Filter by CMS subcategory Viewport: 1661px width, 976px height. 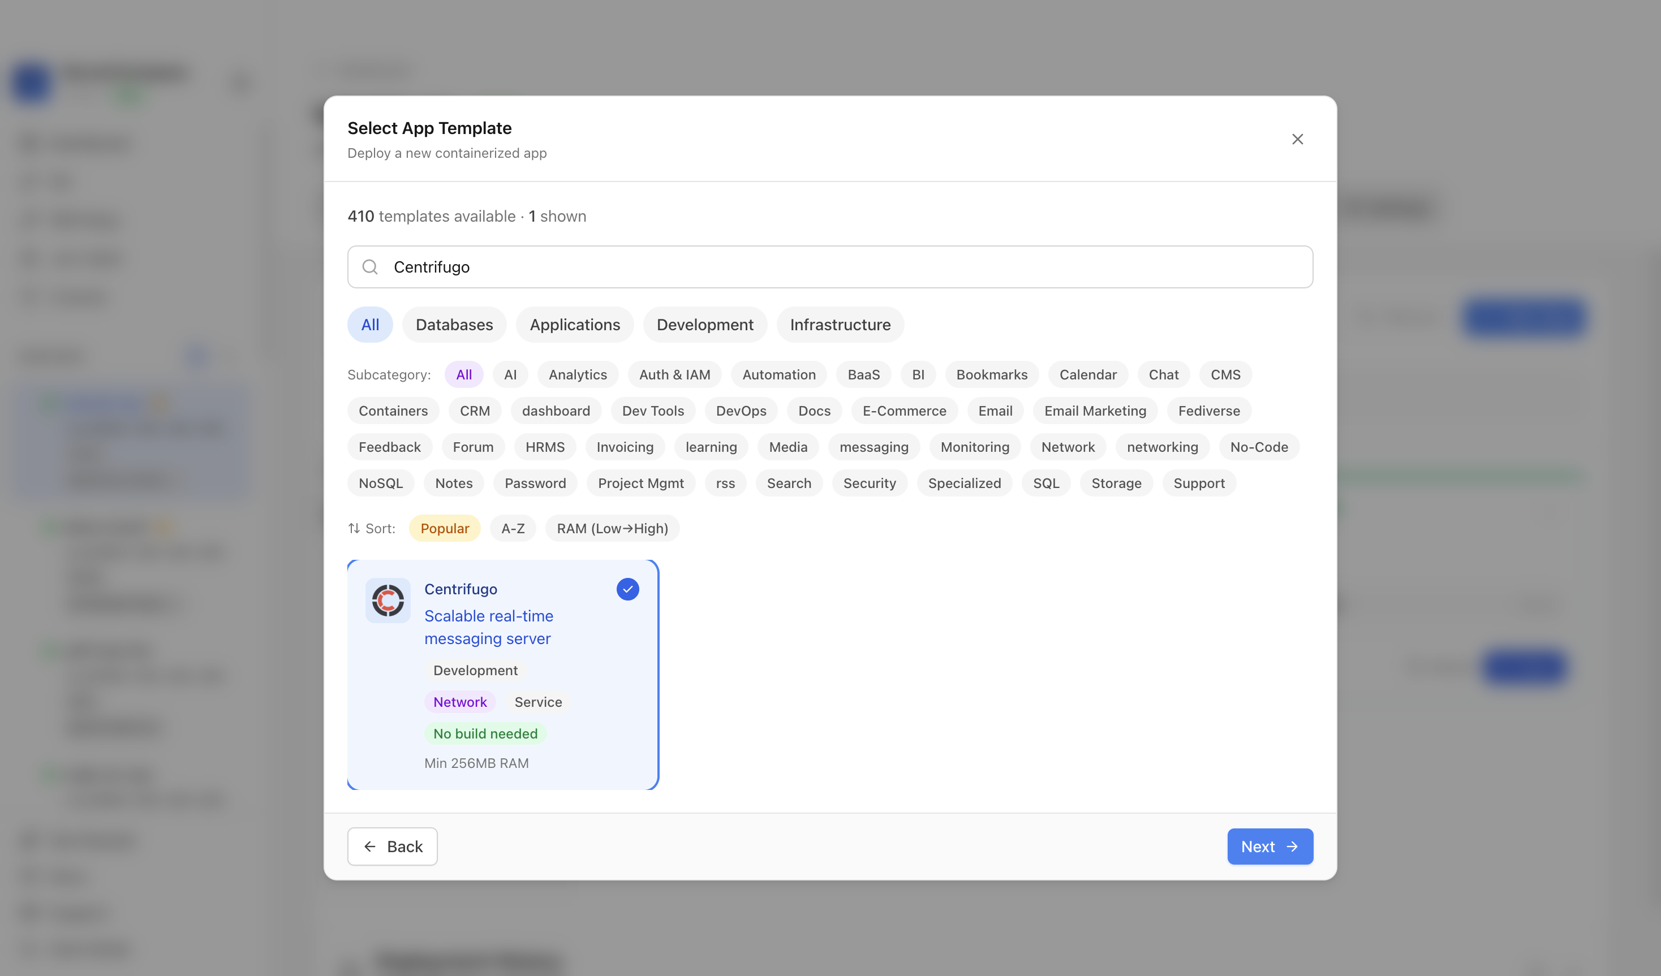[x=1225, y=374]
